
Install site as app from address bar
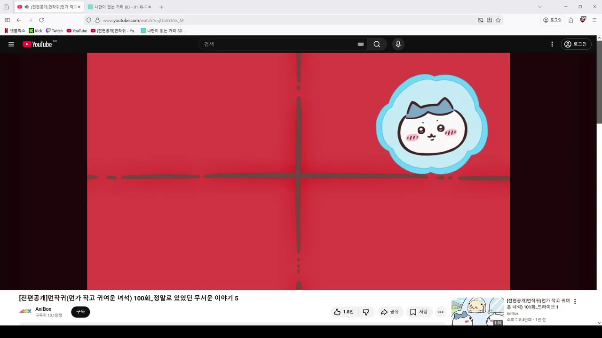[489, 20]
